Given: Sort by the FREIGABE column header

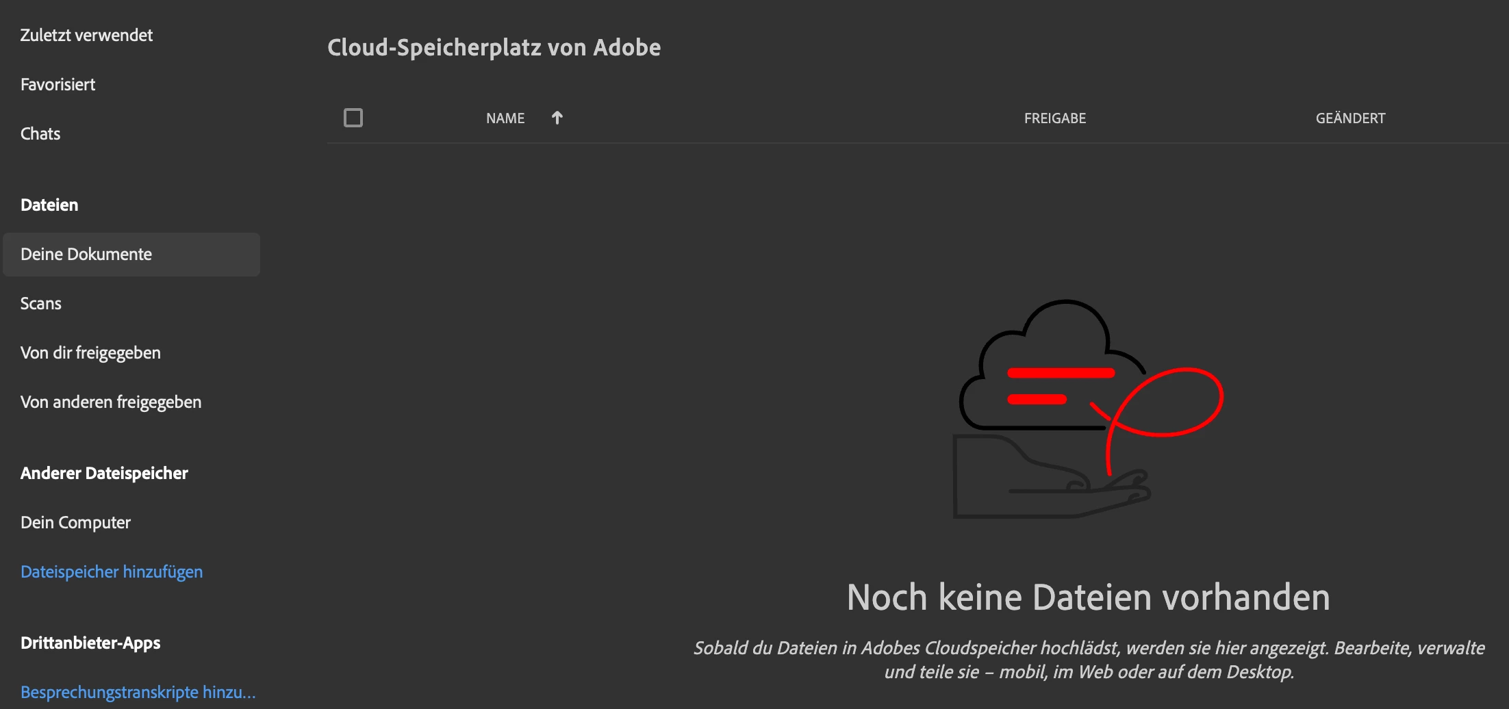Looking at the screenshot, I should coord(1055,118).
